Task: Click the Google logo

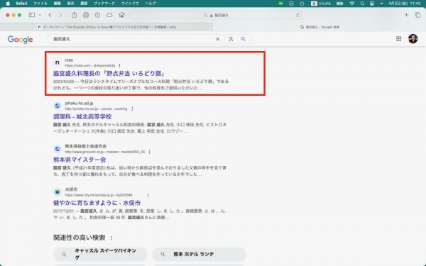Action: 20,39
